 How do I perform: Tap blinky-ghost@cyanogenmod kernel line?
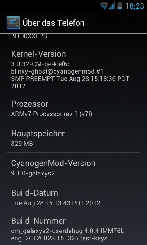pyautogui.click(x=57, y=71)
